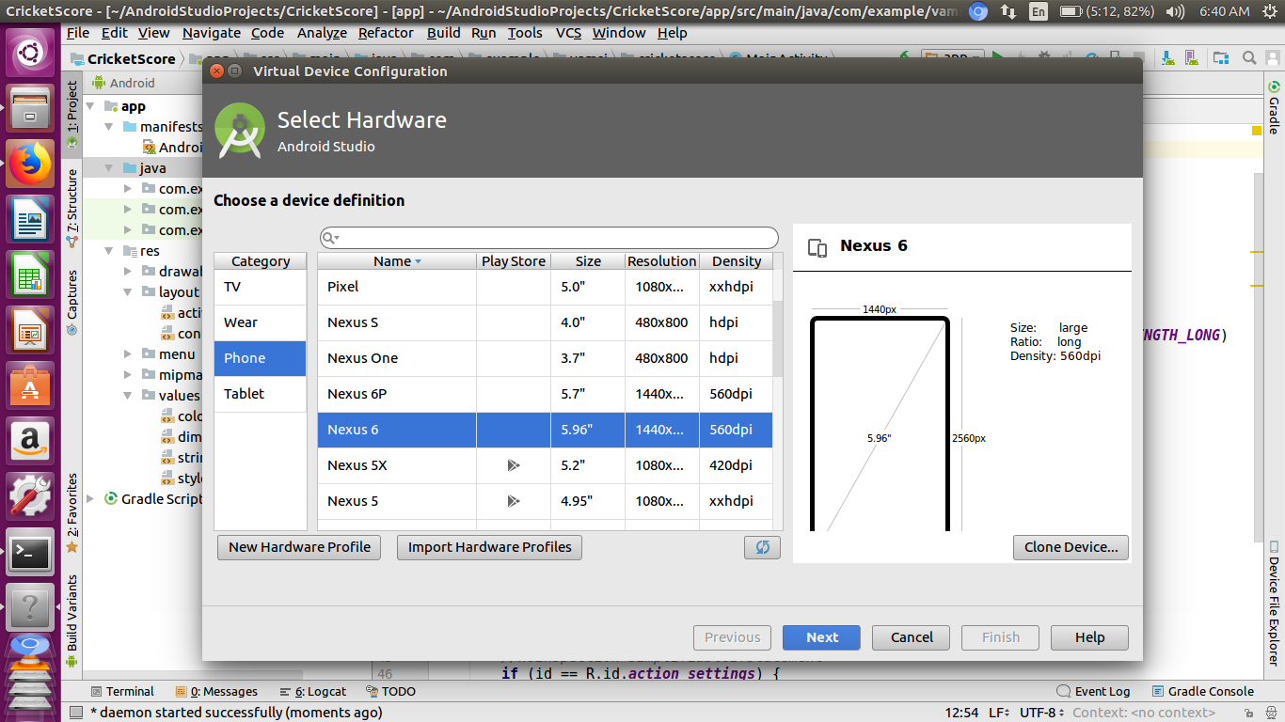
Task: Click Clone Device button
Action: [1071, 547]
